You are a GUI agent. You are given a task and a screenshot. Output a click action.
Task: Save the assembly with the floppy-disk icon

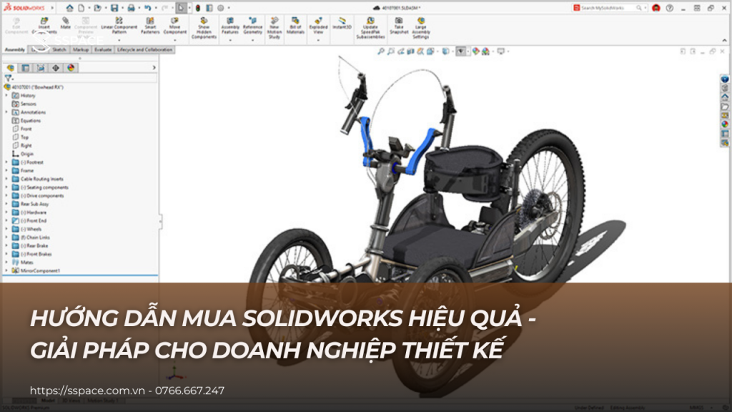[x=114, y=8]
